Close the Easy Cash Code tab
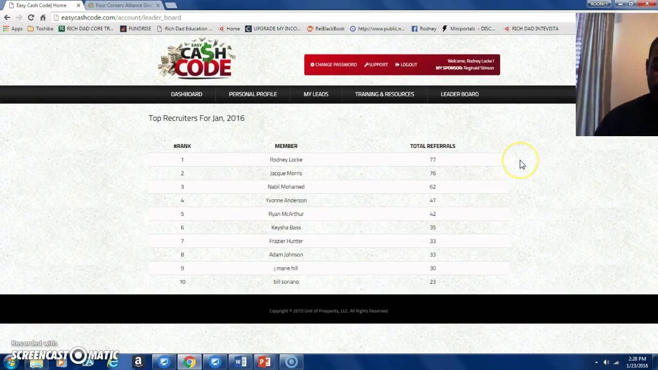The image size is (658, 370). pyautogui.click(x=78, y=5)
